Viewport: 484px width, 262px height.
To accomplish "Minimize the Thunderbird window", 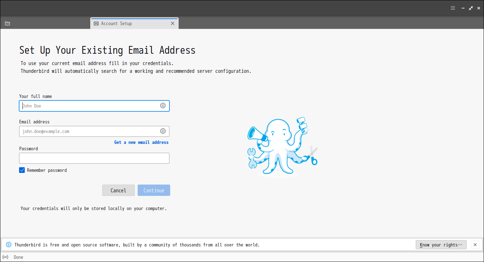I will click(x=463, y=8).
